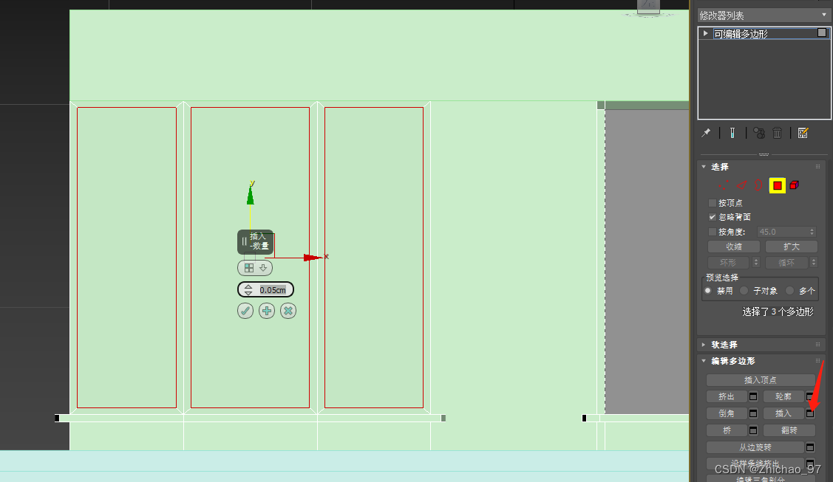Click the 从边旋转 button
This screenshot has width=833, height=482.
click(755, 447)
